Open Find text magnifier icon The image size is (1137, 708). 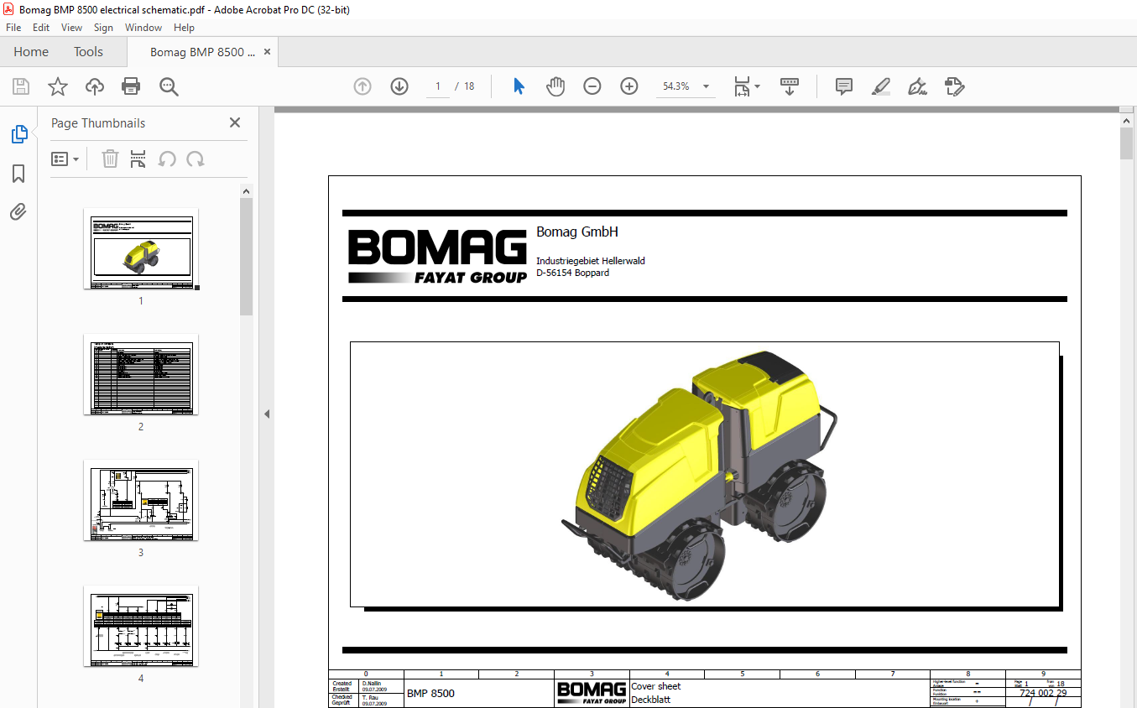pos(169,86)
